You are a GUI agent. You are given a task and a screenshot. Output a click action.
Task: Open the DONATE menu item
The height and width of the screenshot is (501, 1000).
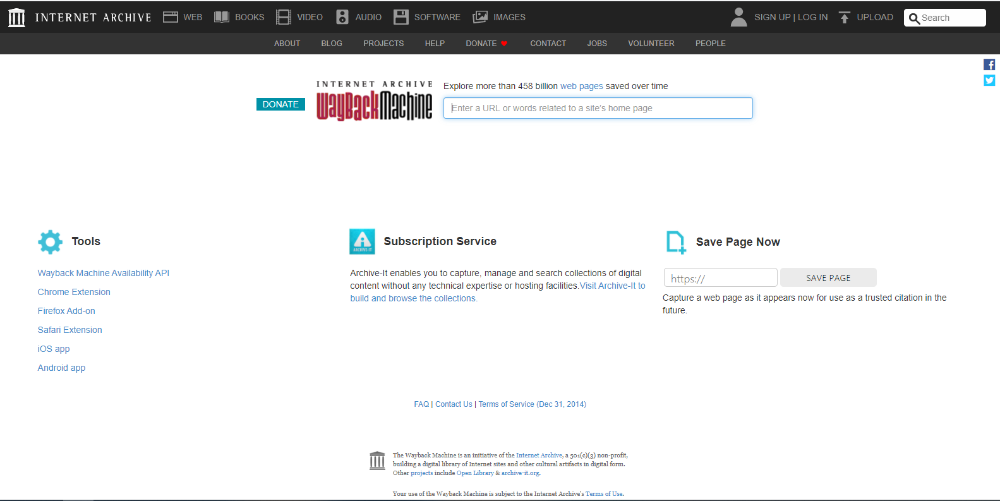[481, 44]
